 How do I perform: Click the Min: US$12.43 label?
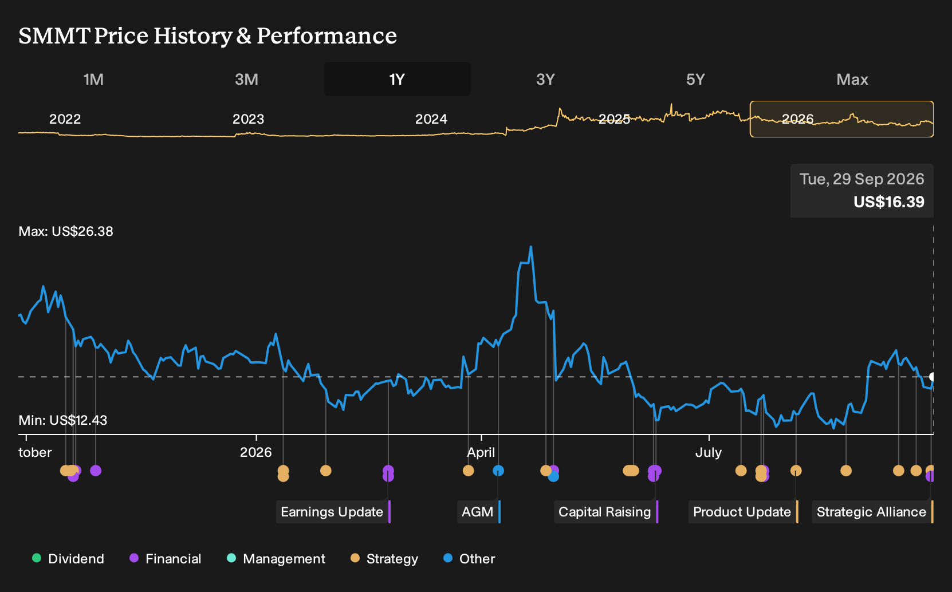(x=63, y=420)
